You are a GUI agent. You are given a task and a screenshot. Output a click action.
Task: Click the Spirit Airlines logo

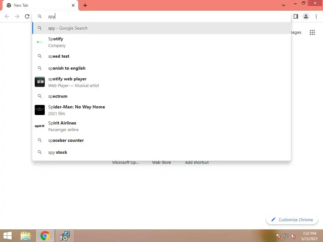pyautogui.click(x=39, y=126)
